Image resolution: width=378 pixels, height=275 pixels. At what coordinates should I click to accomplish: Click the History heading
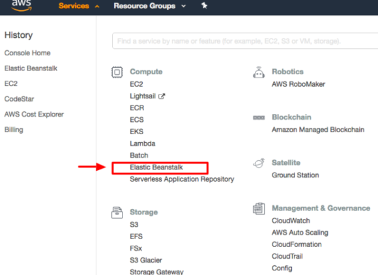point(18,35)
